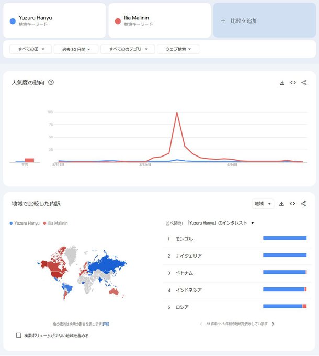Share the 人気度の動向 chart
The width and height of the screenshot is (319, 356).
tap(304, 83)
